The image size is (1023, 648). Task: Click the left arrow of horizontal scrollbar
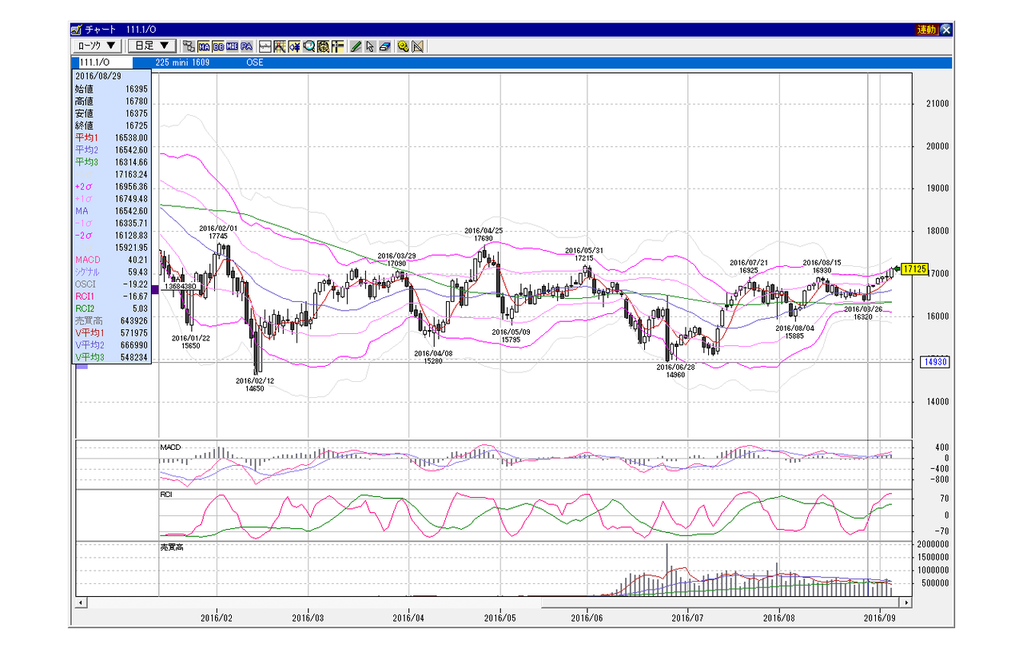coord(81,601)
